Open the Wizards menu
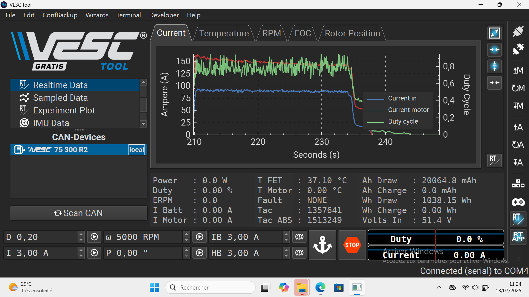 point(97,15)
